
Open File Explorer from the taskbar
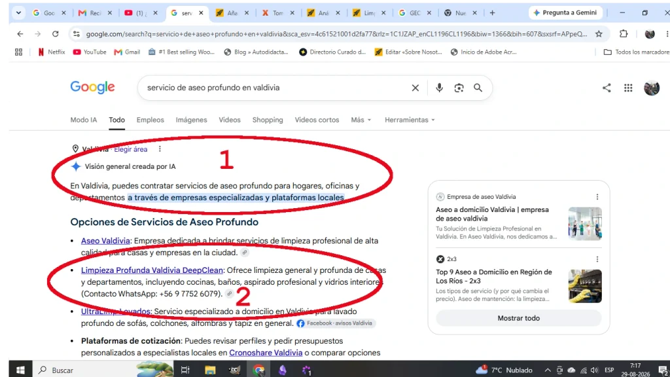[x=210, y=370]
